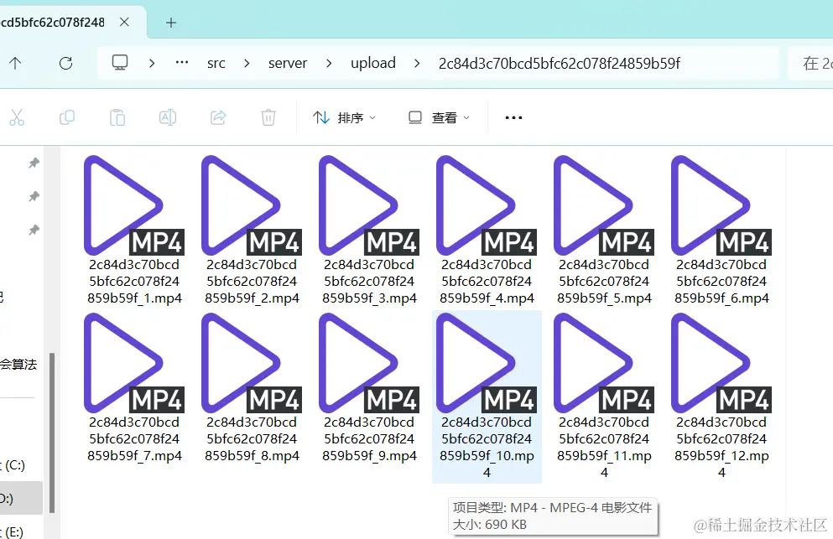Click file name ending 859b59f_7.mp4
833x539 pixels.
click(134, 439)
